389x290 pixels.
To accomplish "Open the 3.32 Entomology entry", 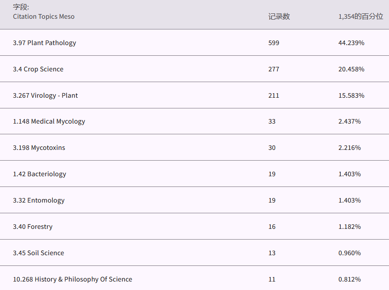I will [39, 200].
